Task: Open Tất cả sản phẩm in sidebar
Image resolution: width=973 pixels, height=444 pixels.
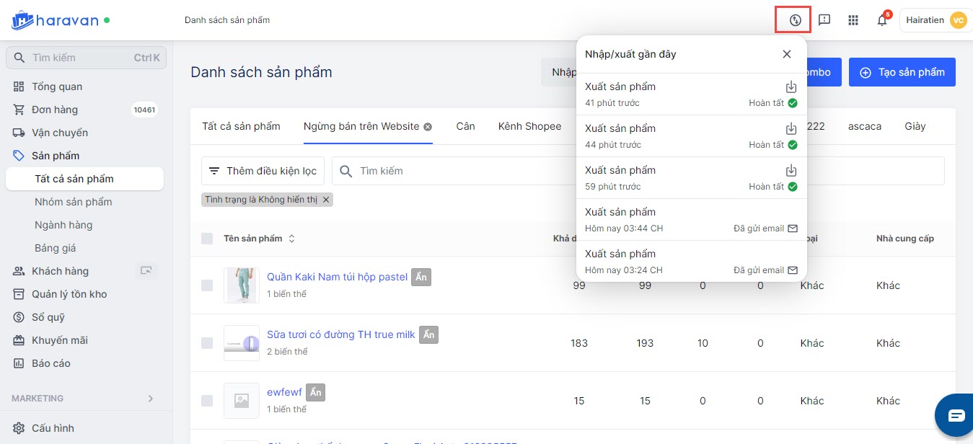Action: click(x=84, y=179)
